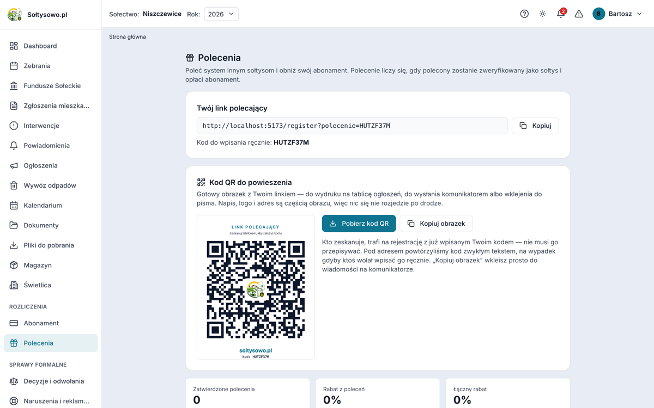Screen dimensions: 654x408
Task: Go to Zgłoszenia mieszkańców menu item
Action: coord(51,106)
